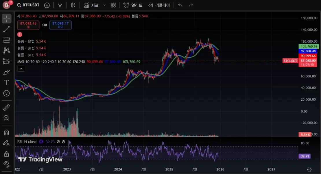
Task: Click the red 셀 sell button
Action: coord(28,25)
